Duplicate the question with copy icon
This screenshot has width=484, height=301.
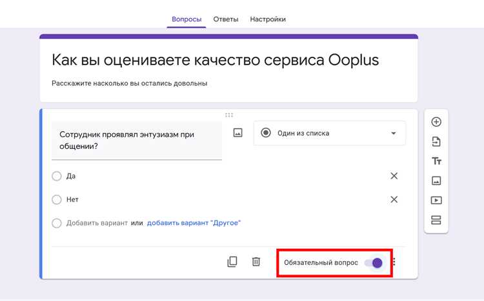pos(232,262)
